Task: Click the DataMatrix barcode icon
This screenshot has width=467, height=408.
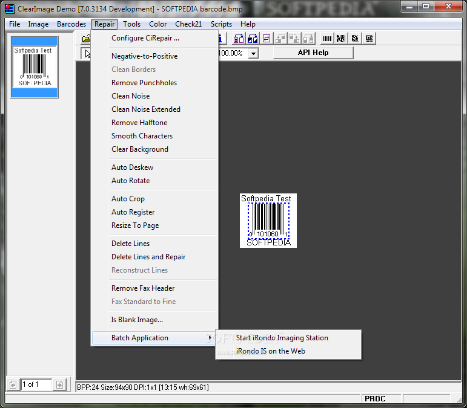Action: [355, 38]
